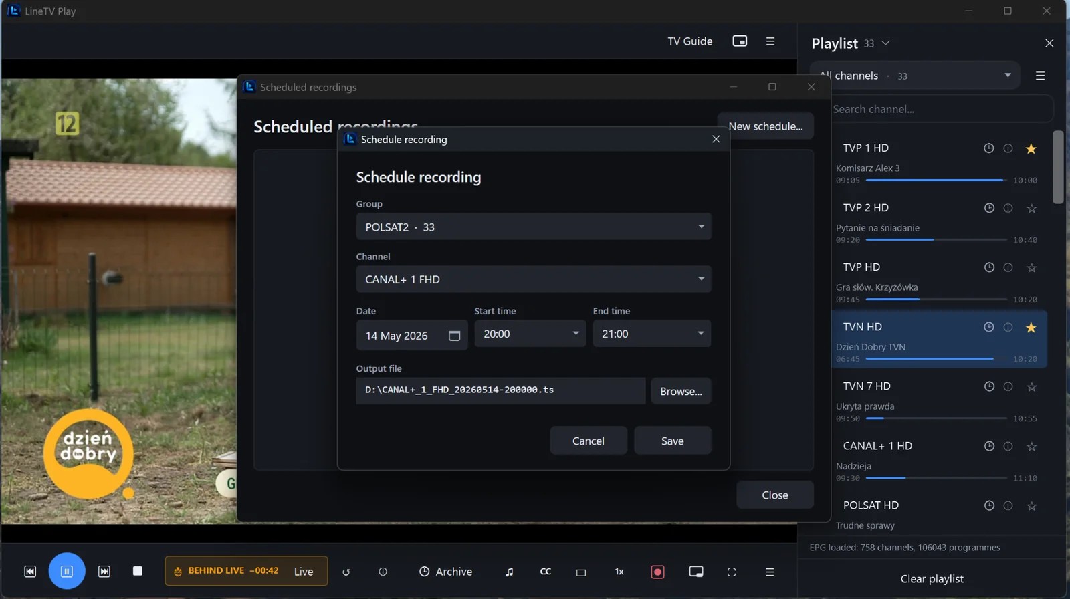1070x599 pixels.
Task: Click TVP 1 HD programme progress bar
Action: pyautogui.click(x=936, y=181)
